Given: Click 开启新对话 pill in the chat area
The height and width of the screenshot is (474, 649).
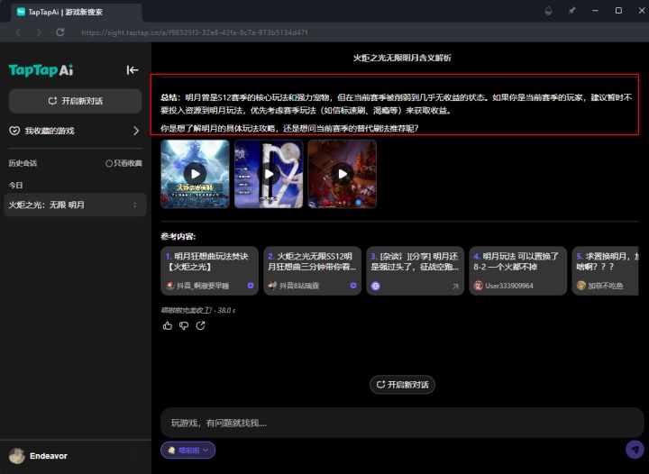Looking at the screenshot, I should click(x=402, y=385).
